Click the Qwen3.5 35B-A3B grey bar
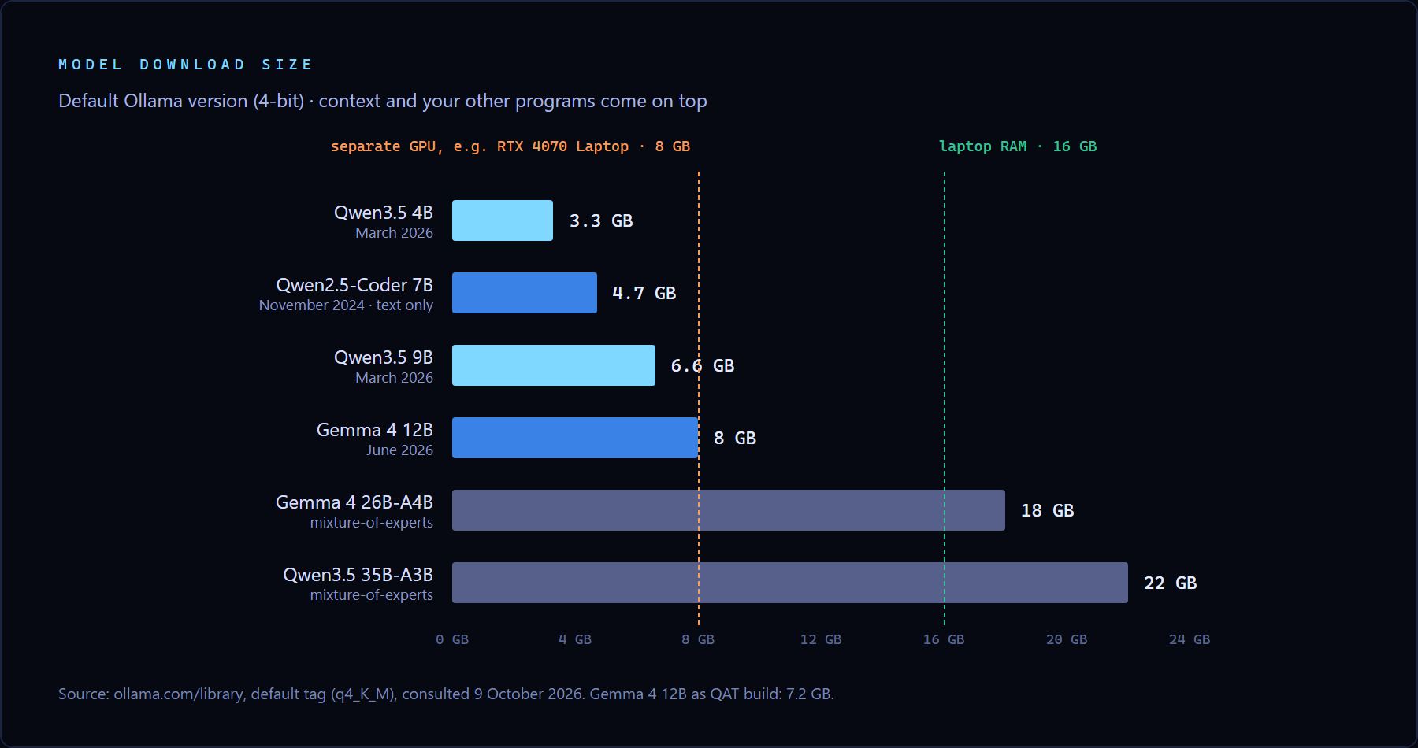 (x=790, y=583)
